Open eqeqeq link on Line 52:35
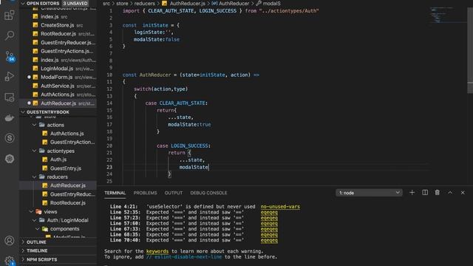473x266 pixels. [x=269, y=212]
